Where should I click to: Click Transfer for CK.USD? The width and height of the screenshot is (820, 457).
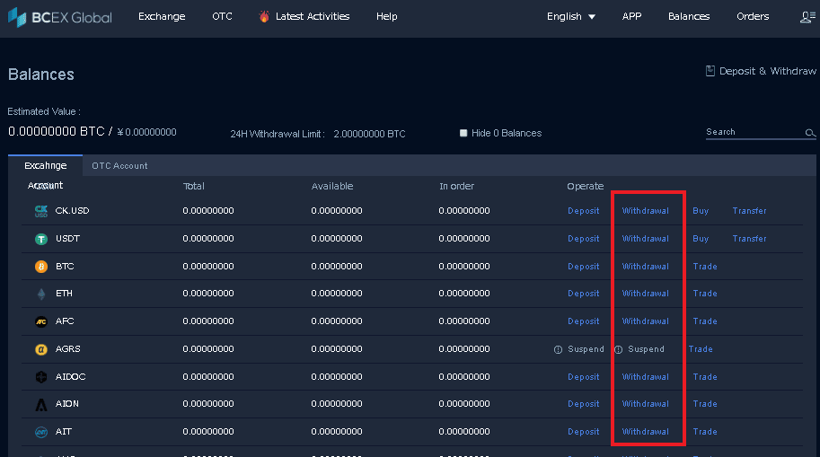(x=749, y=211)
